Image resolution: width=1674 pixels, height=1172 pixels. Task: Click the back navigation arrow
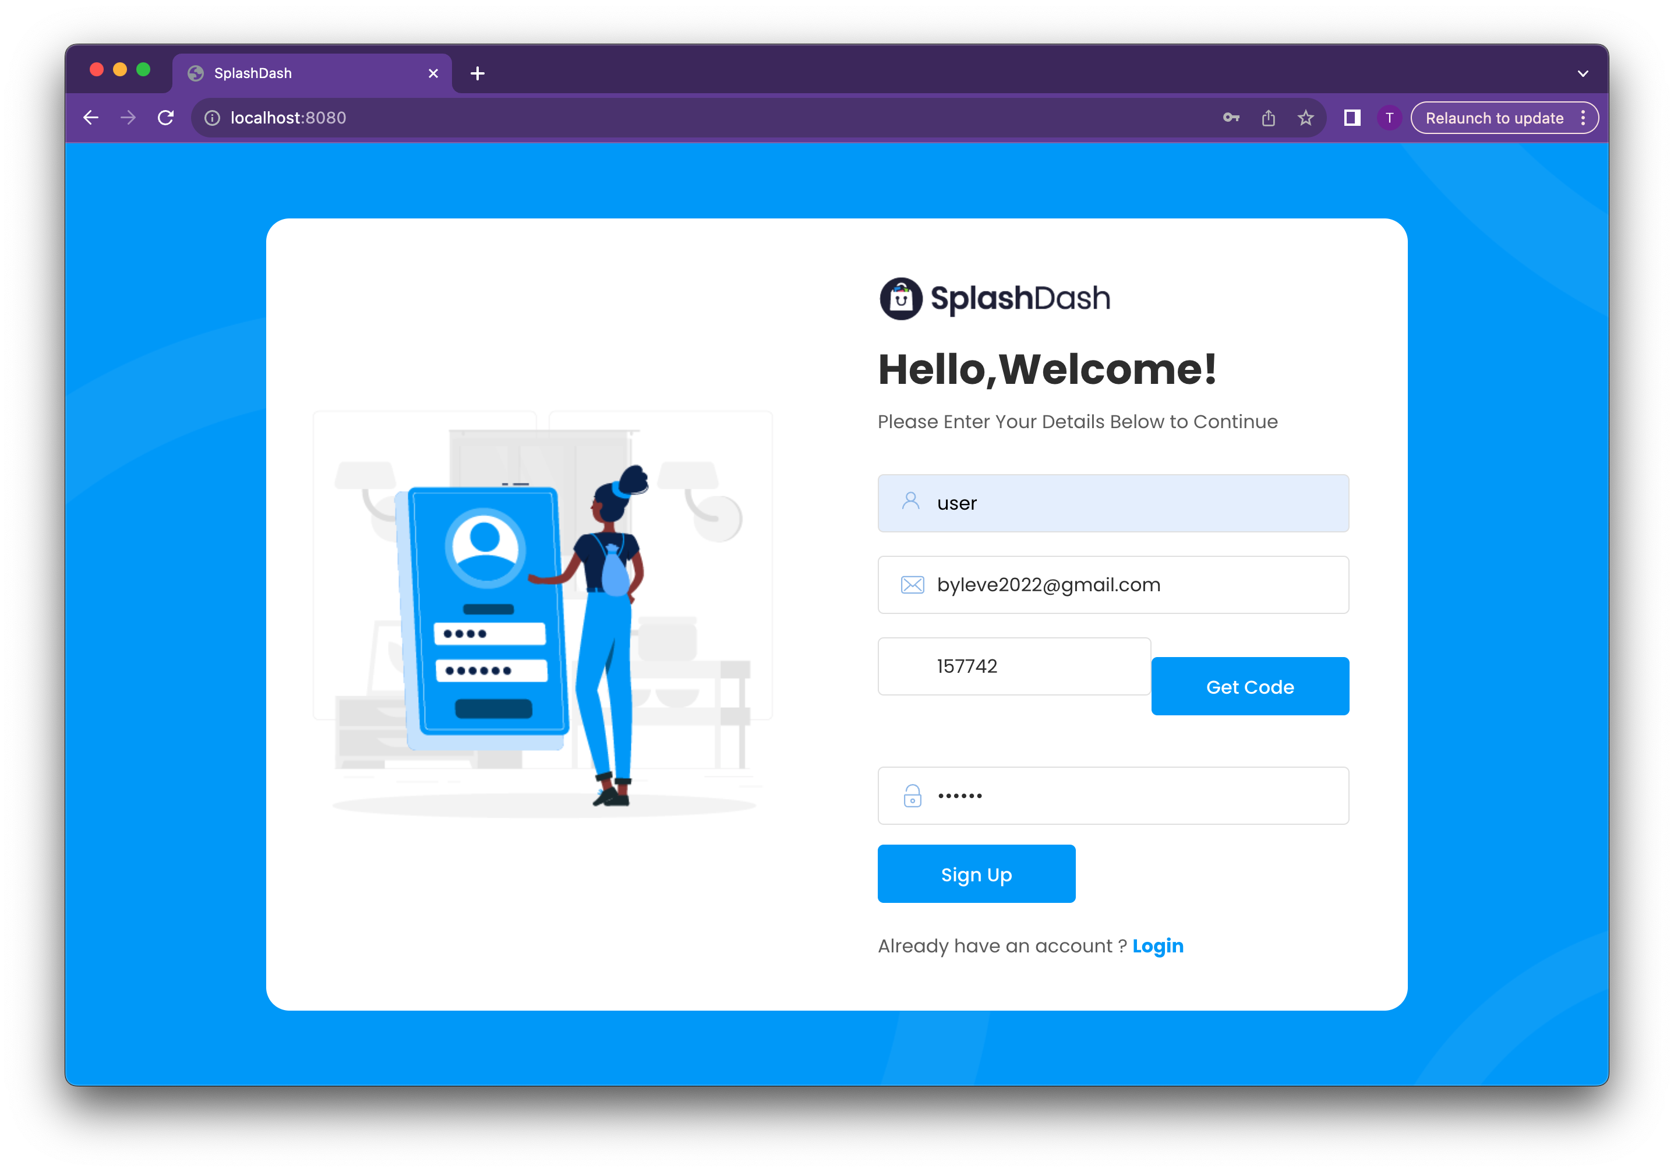pyautogui.click(x=91, y=117)
